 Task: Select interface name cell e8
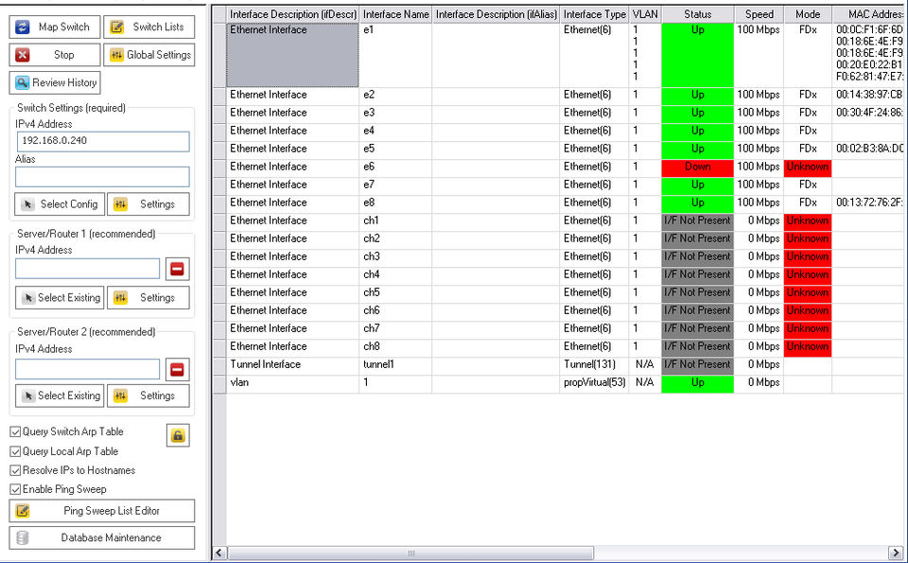tap(395, 202)
